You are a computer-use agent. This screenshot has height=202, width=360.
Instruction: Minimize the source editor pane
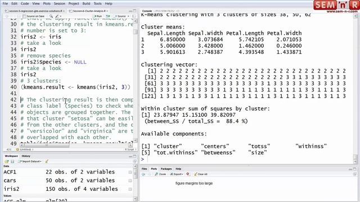(x=130, y=11)
